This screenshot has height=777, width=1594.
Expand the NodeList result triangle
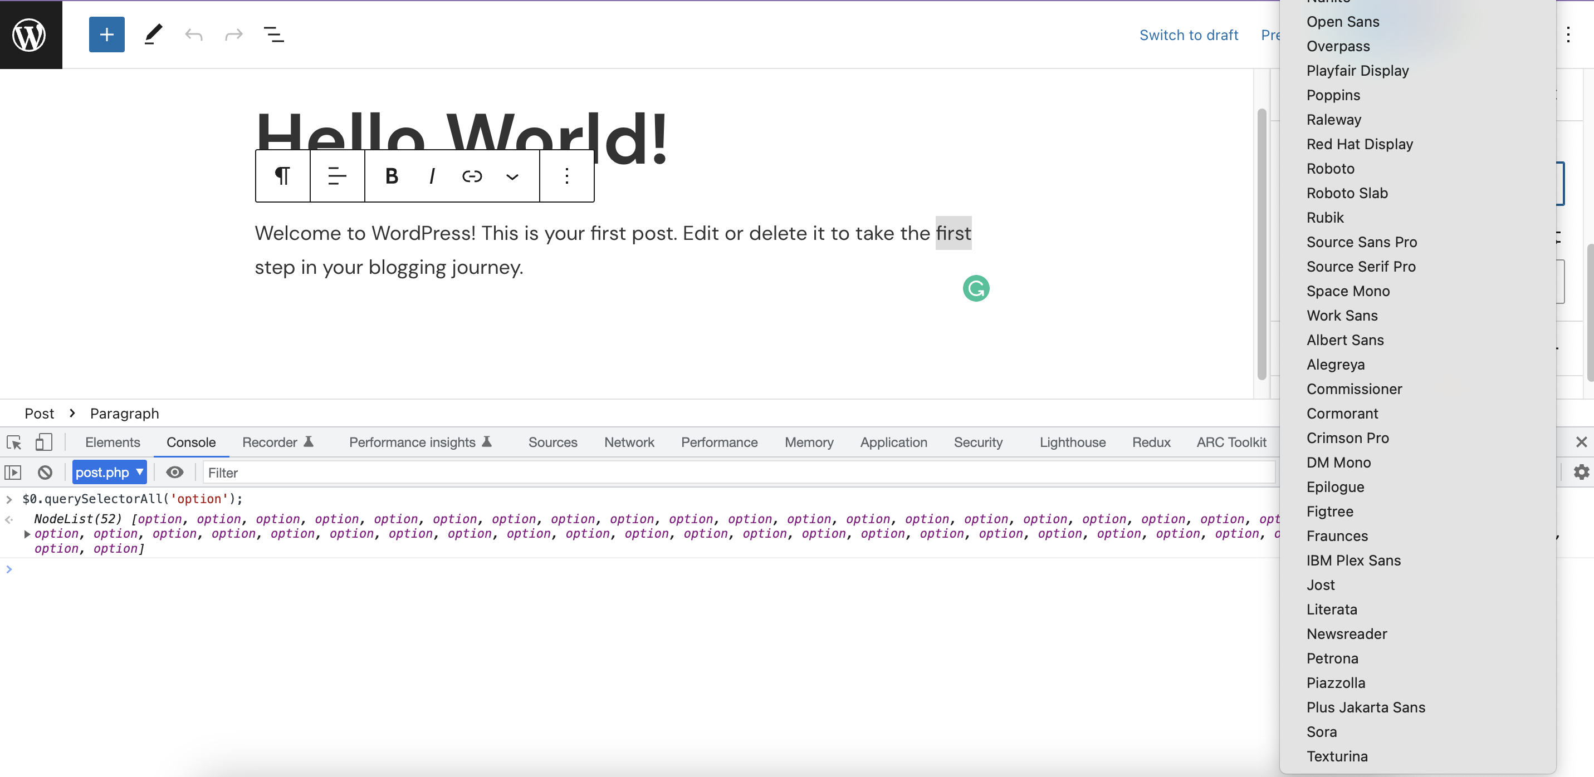[27, 533]
